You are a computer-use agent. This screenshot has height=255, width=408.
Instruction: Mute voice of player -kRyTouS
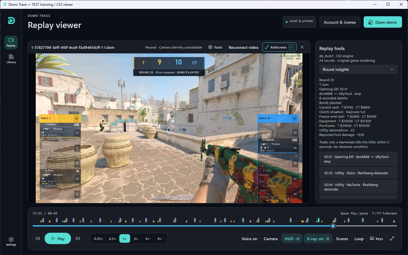[x=295, y=194]
